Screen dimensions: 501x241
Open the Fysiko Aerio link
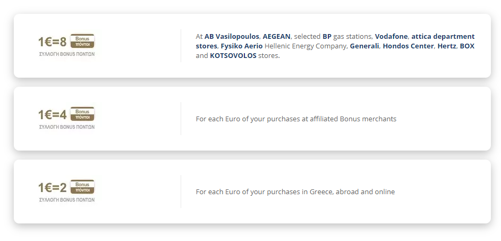click(242, 46)
